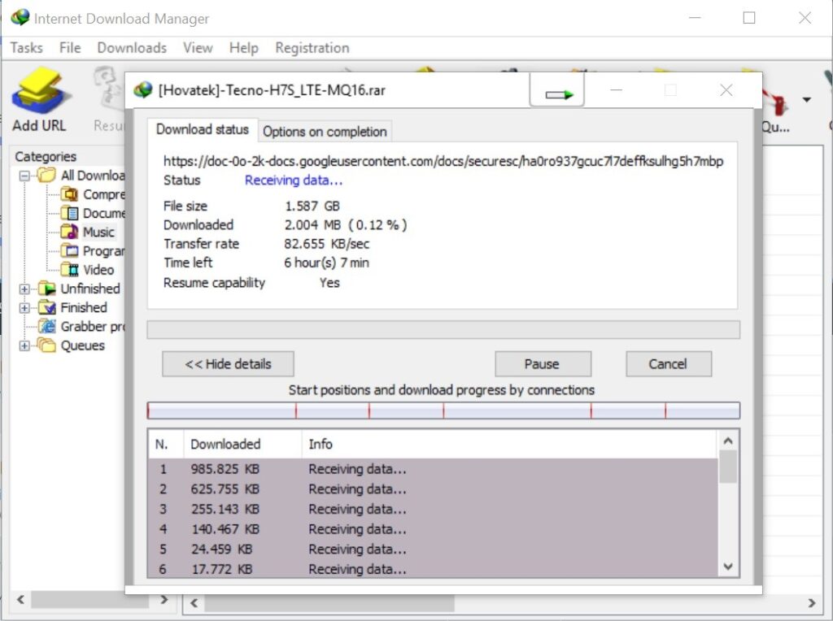
Task: Collapse the All Downloads tree branch
Action: click(24, 176)
